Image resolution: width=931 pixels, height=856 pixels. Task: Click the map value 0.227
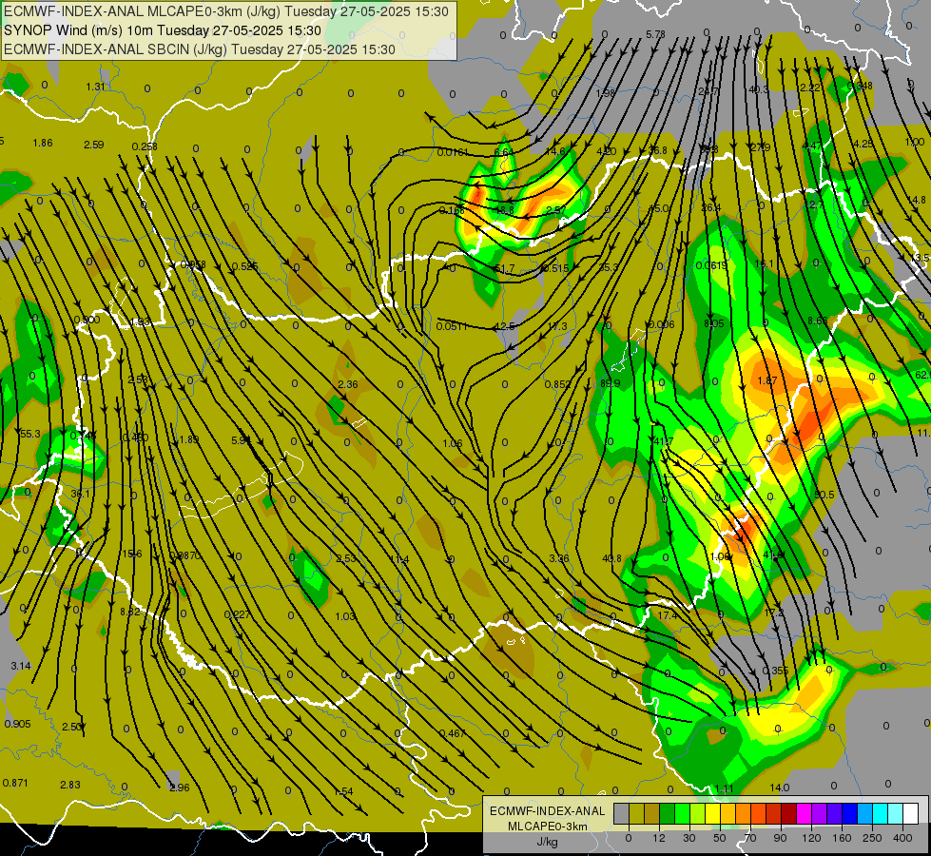pyautogui.click(x=237, y=614)
